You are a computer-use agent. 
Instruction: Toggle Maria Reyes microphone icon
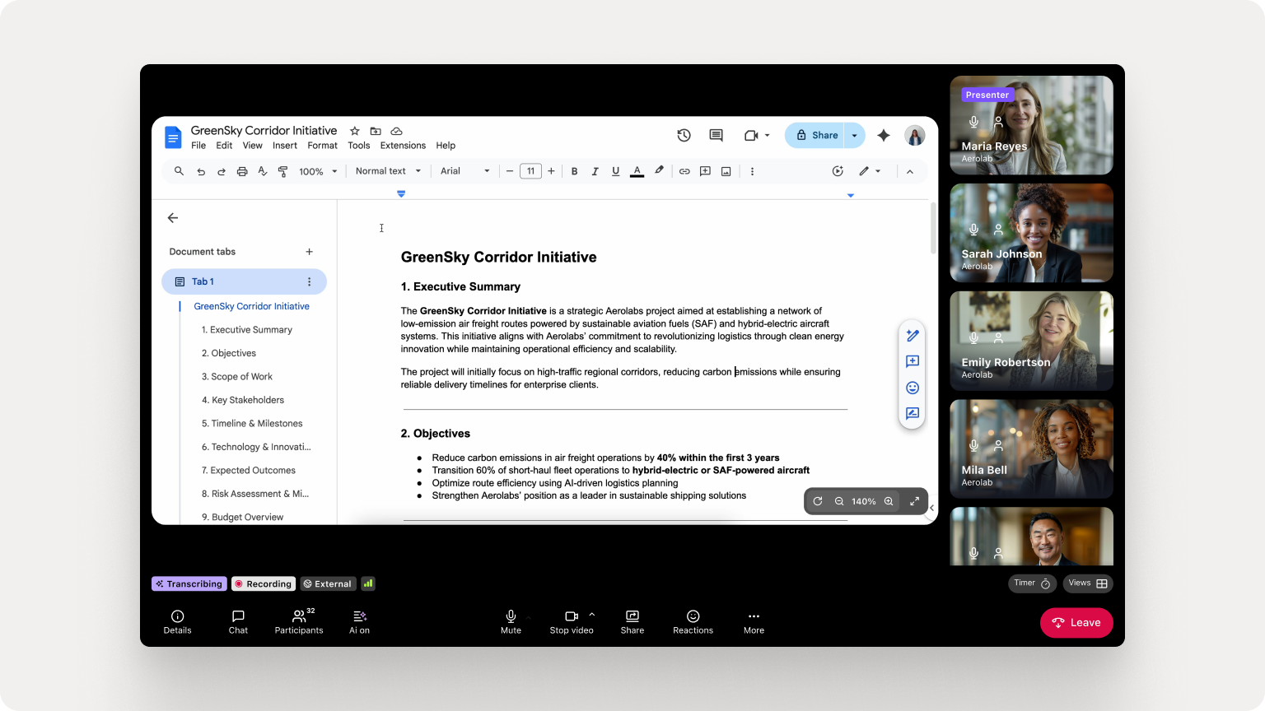[x=973, y=122]
